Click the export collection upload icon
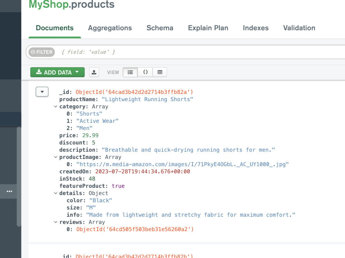345x258 pixels. (94, 72)
